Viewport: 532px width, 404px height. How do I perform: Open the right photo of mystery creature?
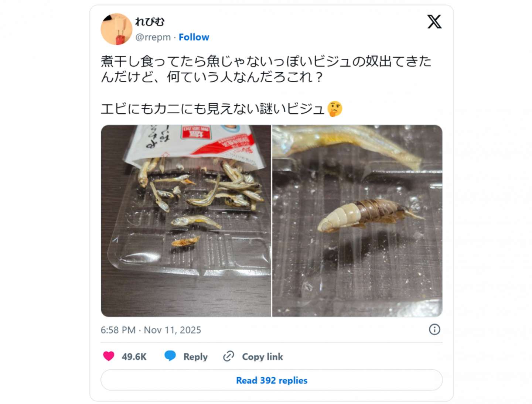click(357, 221)
